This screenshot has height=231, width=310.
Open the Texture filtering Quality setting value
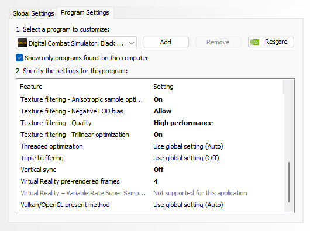tap(183, 123)
